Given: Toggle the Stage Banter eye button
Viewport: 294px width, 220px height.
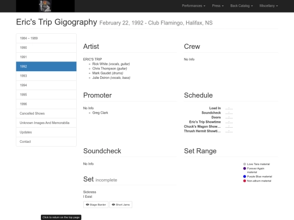Looking at the screenshot, I should (x=96, y=205).
